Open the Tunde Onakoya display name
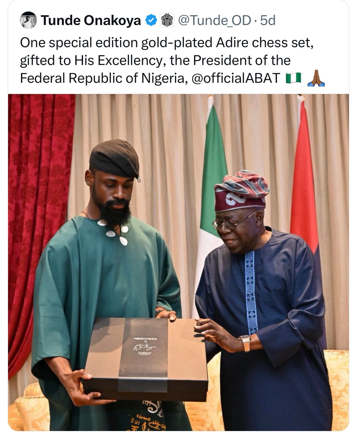The width and height of the screenshot is (357, 433). pyautogui.click(x=91, y=20)
